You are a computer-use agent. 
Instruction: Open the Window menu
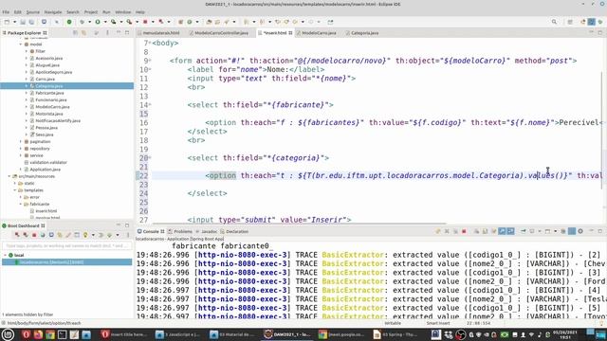[122, 12]
